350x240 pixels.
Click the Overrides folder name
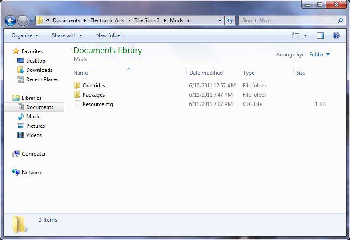point(94,86)
